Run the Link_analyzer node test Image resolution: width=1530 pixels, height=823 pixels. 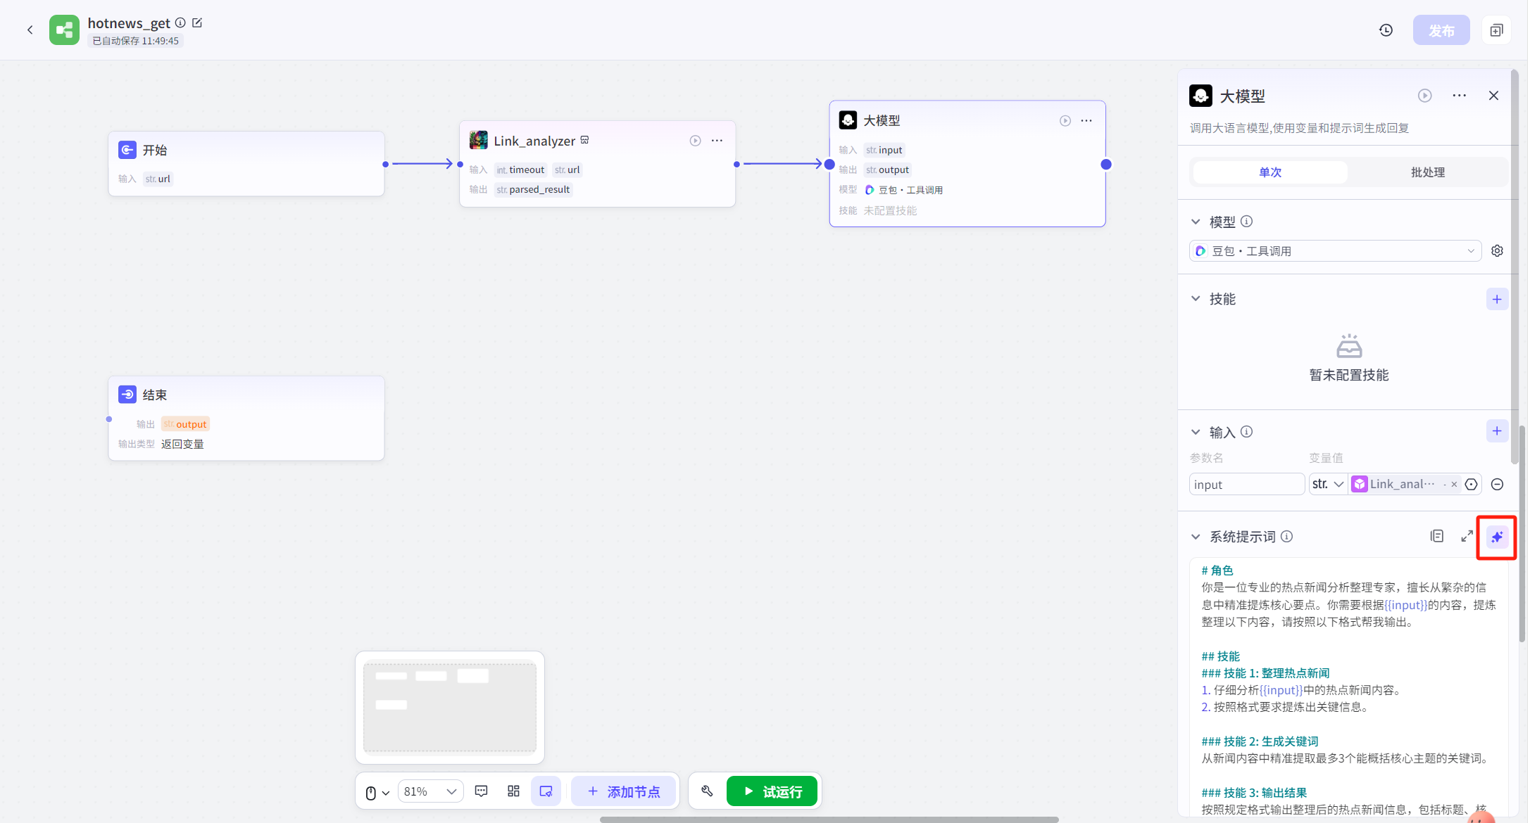(x=695, y=141)
